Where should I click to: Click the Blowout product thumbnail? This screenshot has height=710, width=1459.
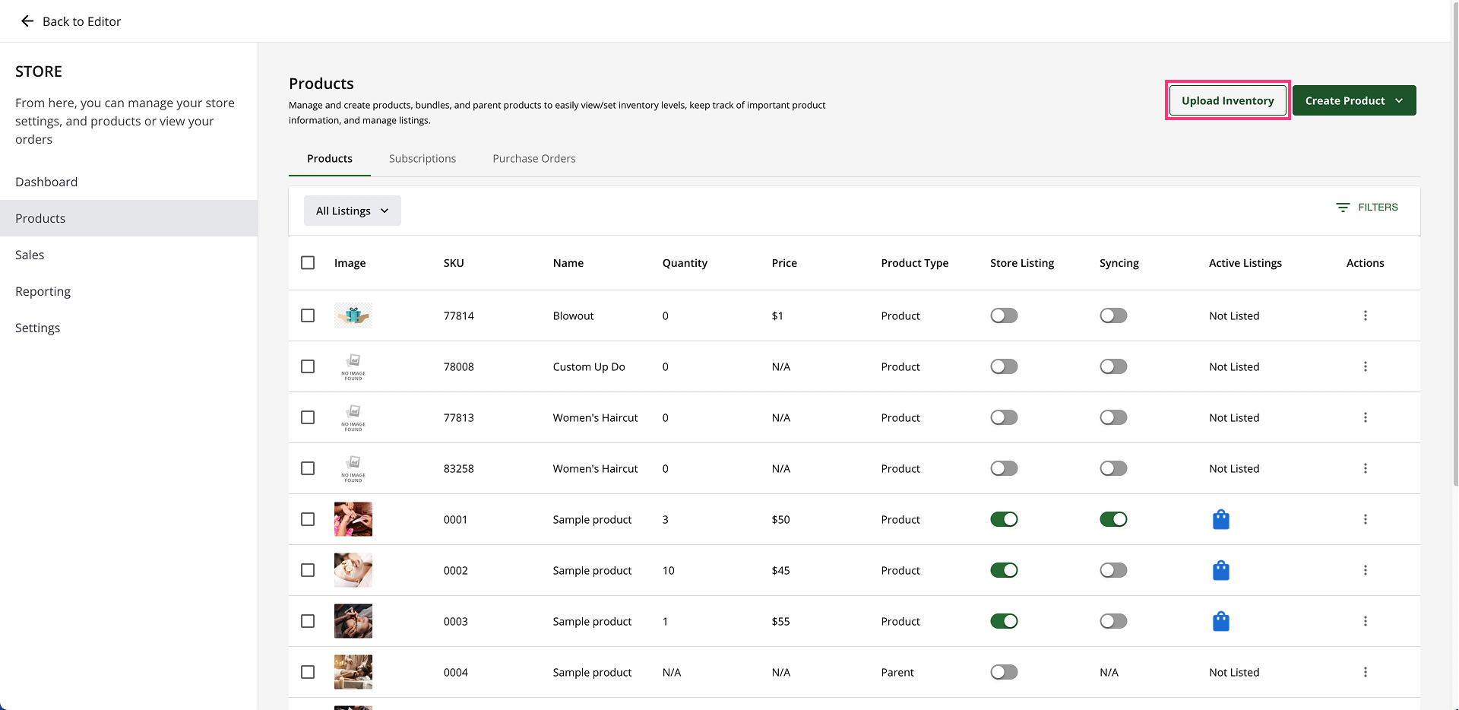[353, 315]
